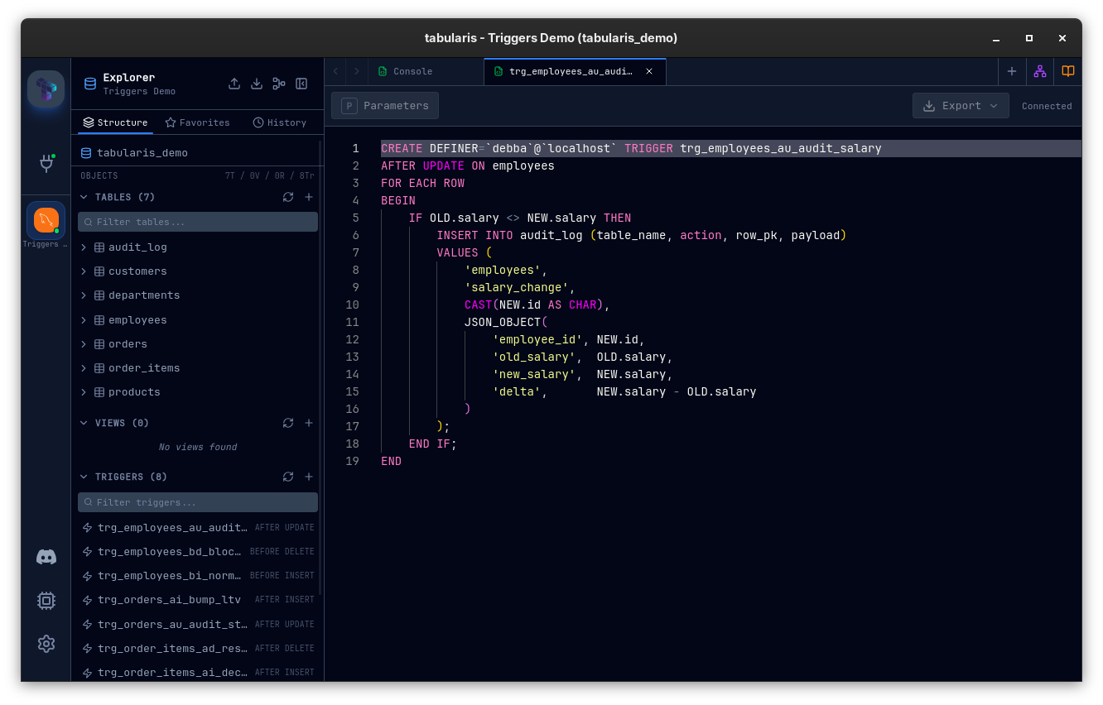1103x705 pixels.
Task: Select the trg_orders_ai_bump_ltv trigger
Action: (198, 599)
